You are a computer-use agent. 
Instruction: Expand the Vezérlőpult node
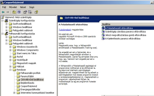coord(10,60)
